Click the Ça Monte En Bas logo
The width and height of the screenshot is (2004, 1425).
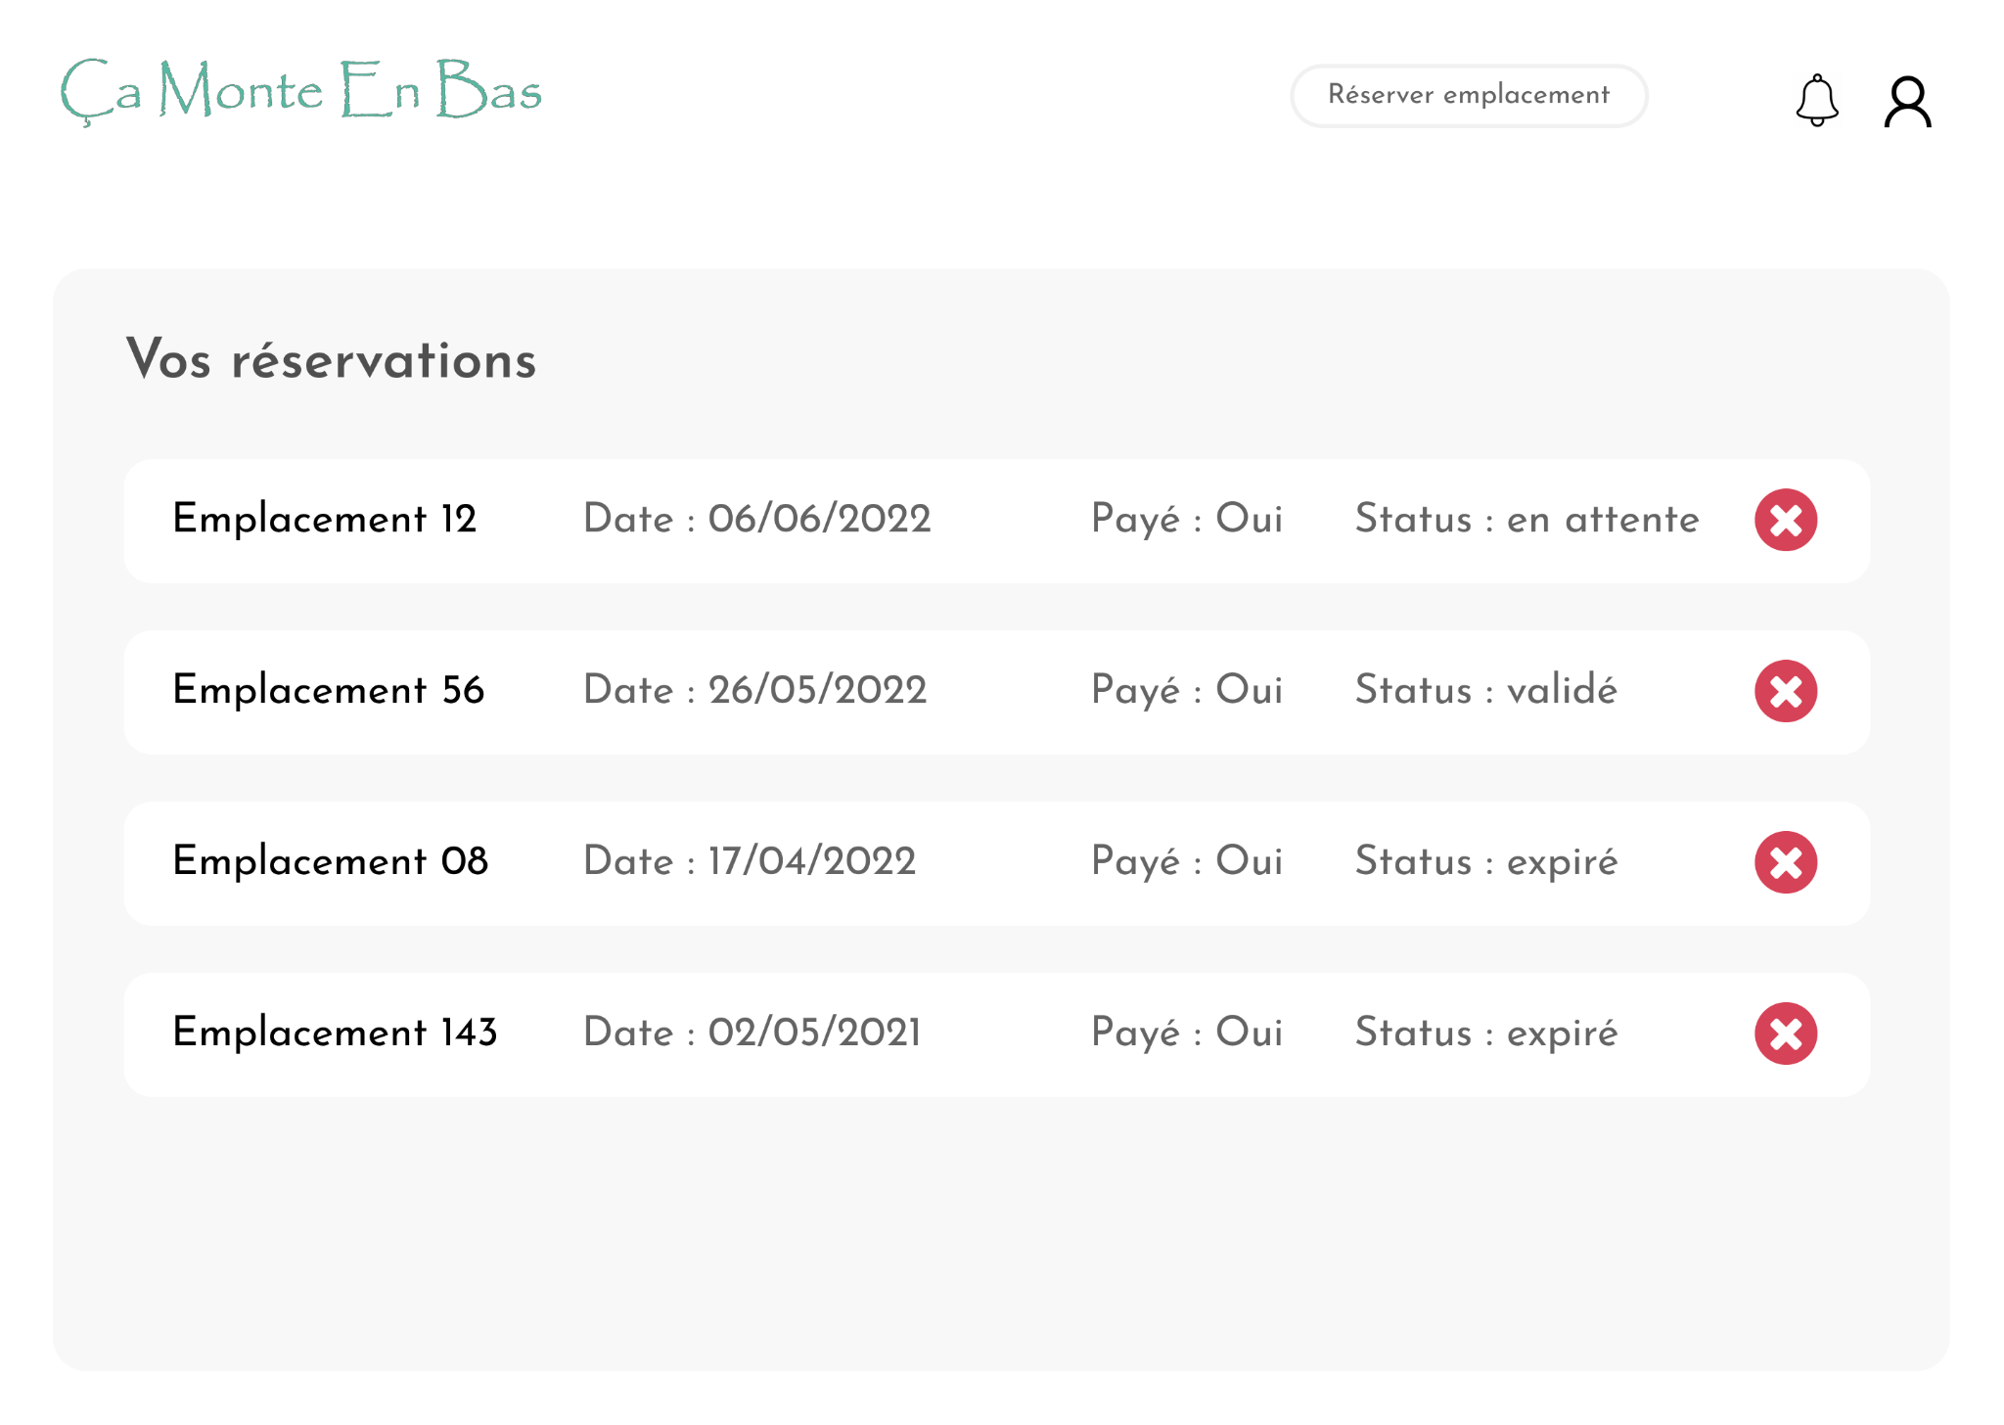click(x=300, y=90)
